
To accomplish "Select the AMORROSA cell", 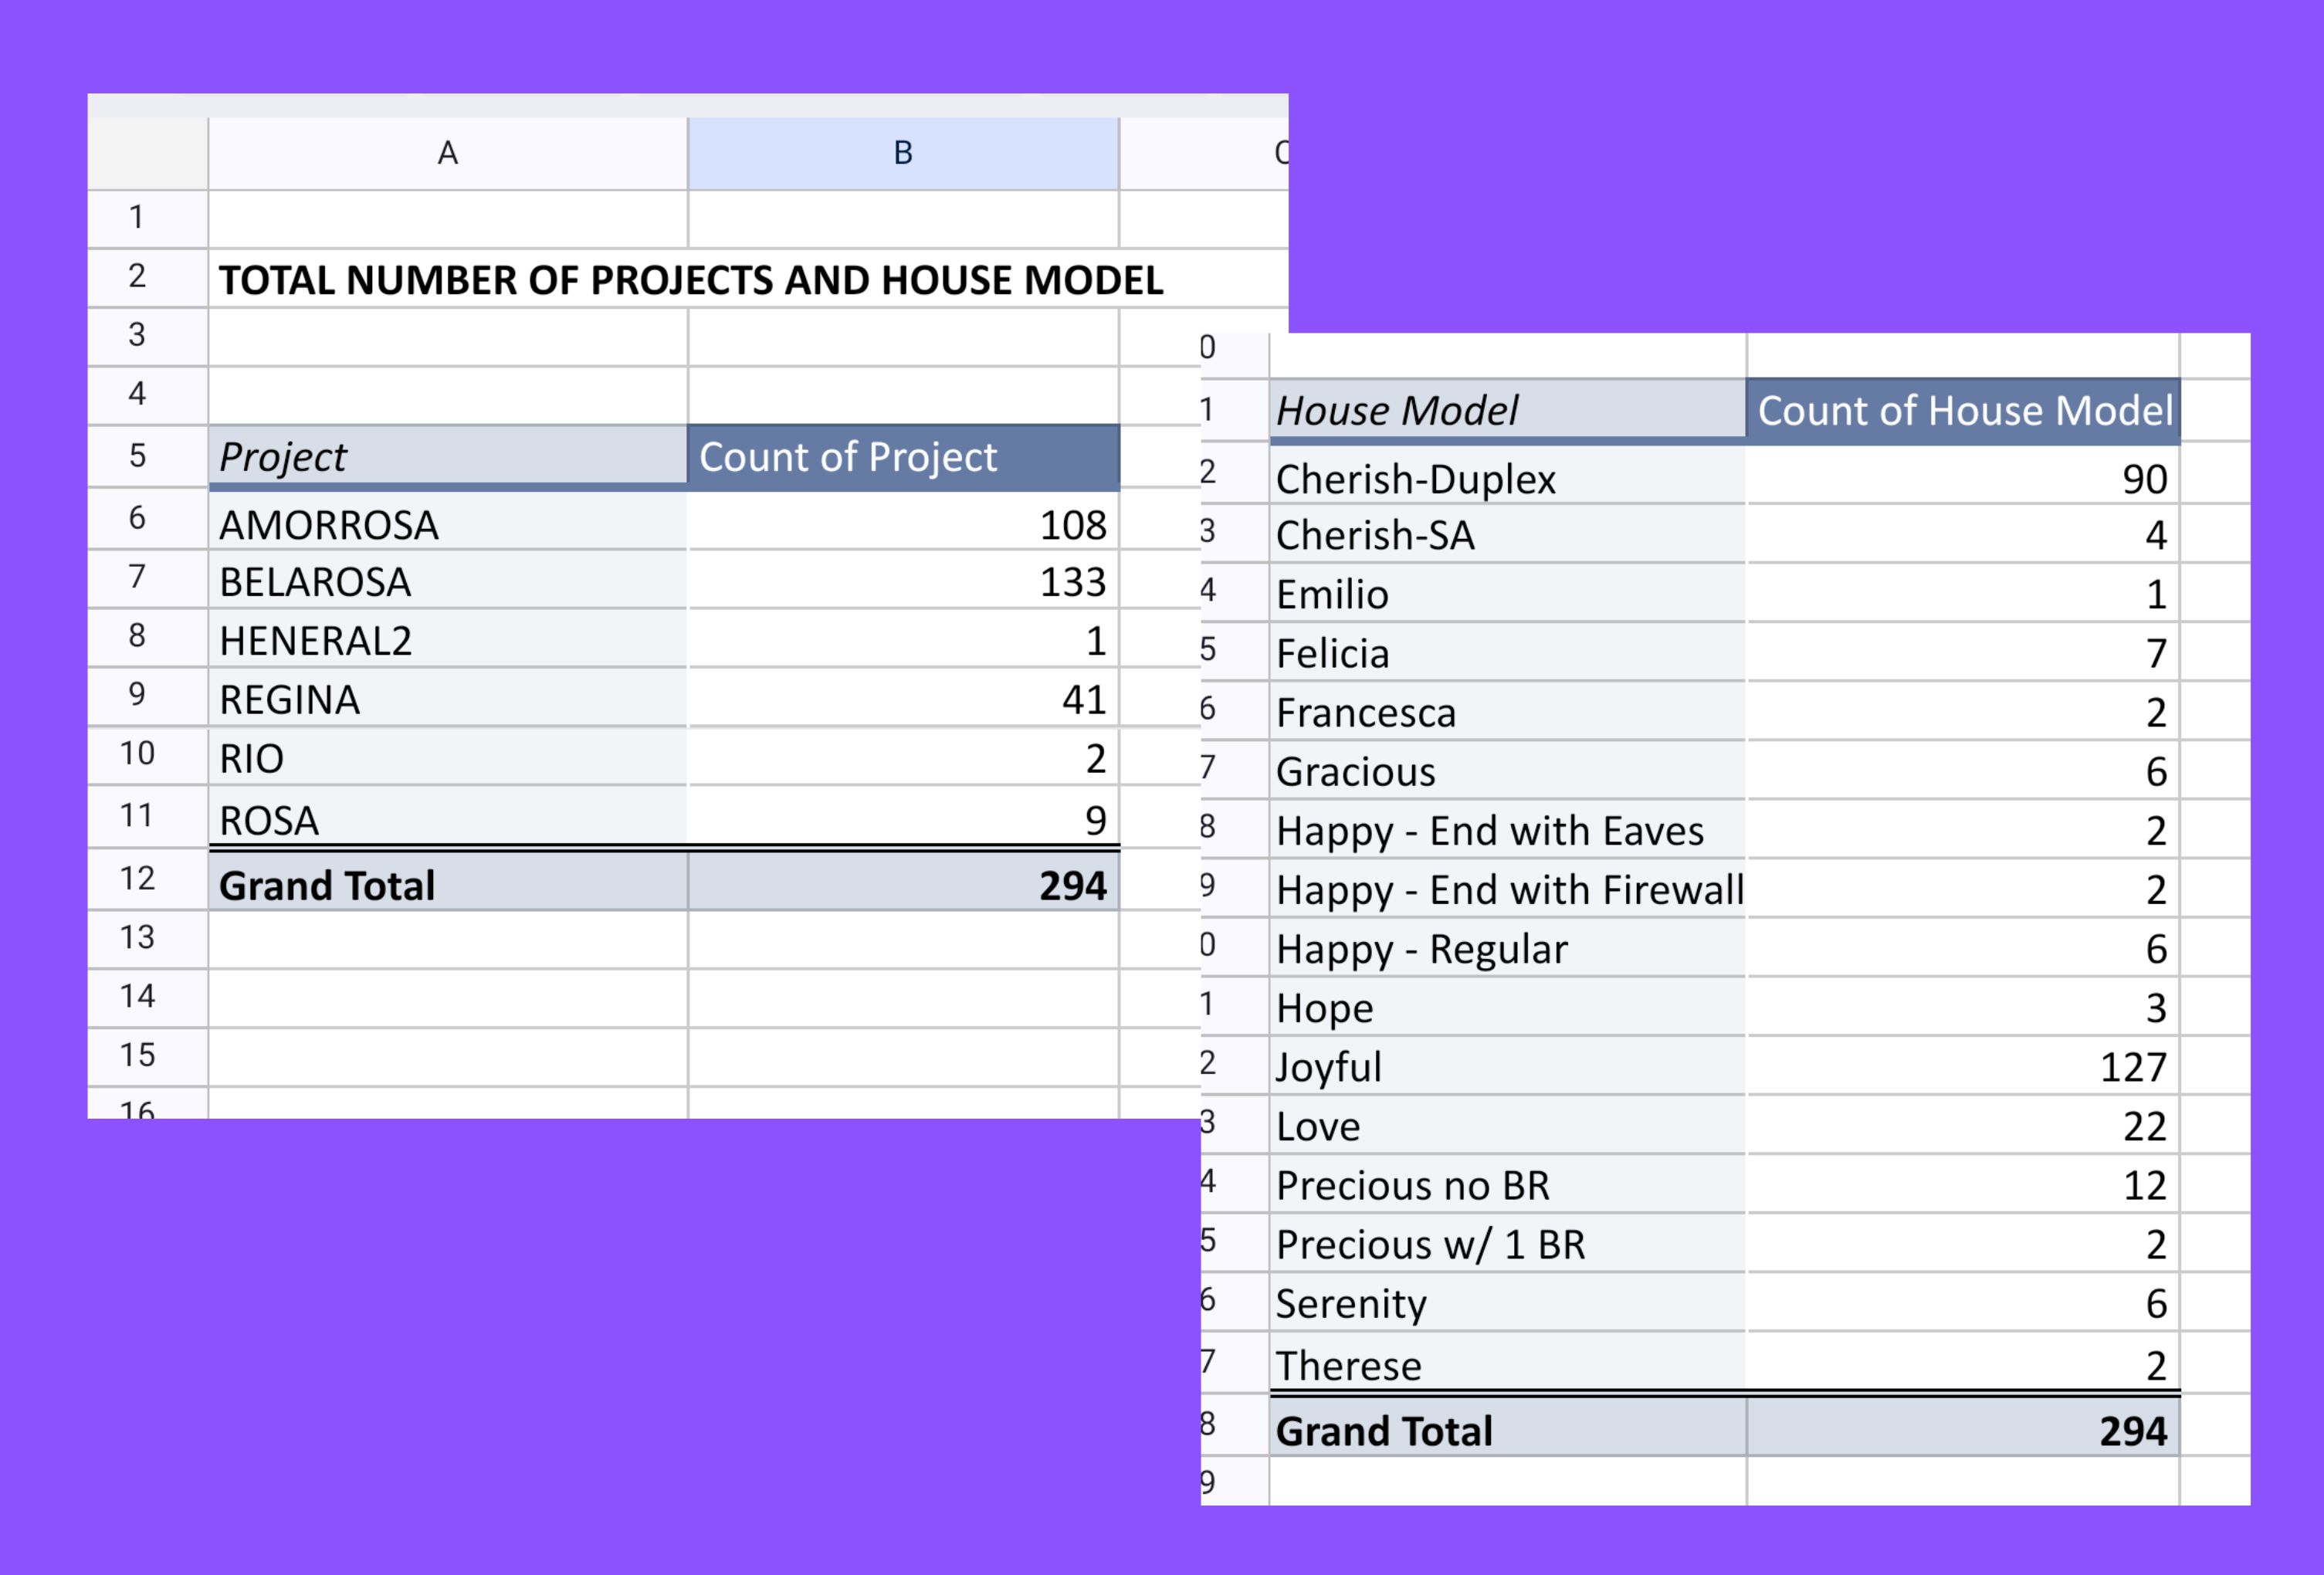I will (x=447, y=525).
